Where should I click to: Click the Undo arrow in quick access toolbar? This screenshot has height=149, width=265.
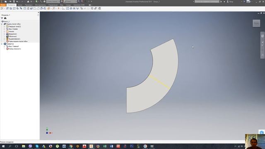pos(17,2)
